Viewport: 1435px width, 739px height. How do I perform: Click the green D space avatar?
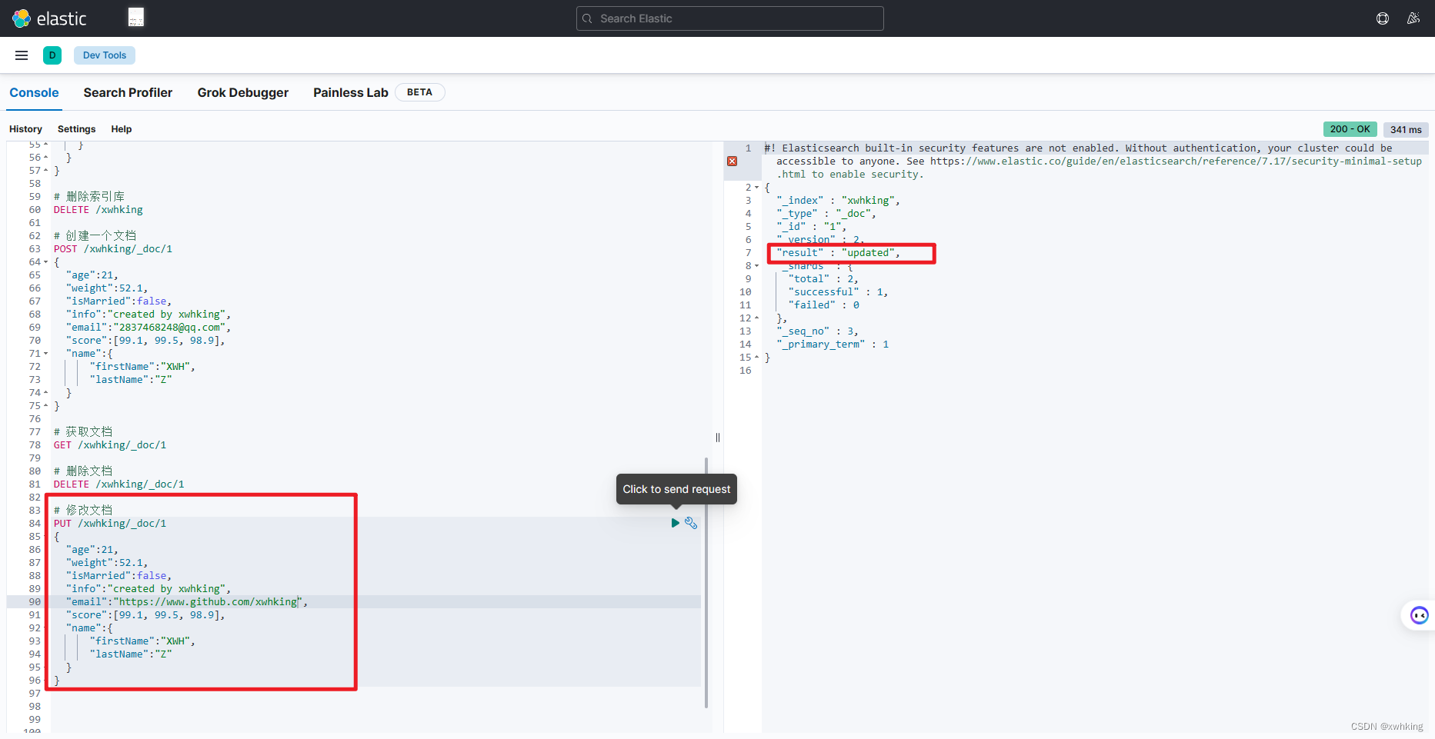pyautogui.click(x=52, y=55)
